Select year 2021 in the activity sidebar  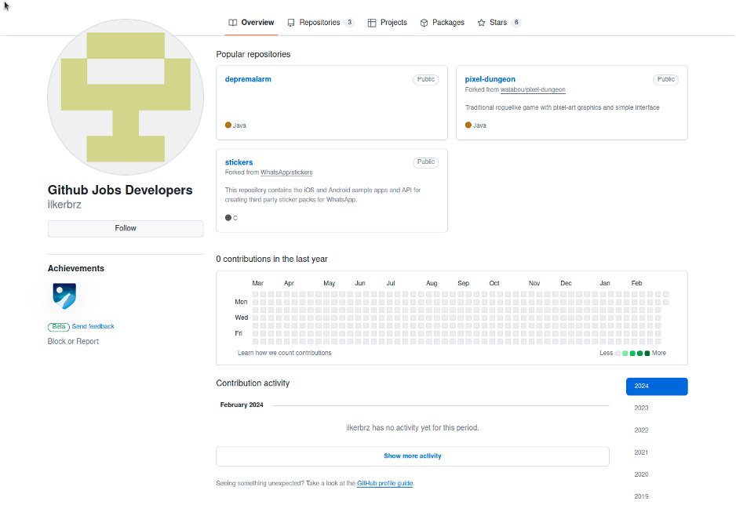click(641, 452)
